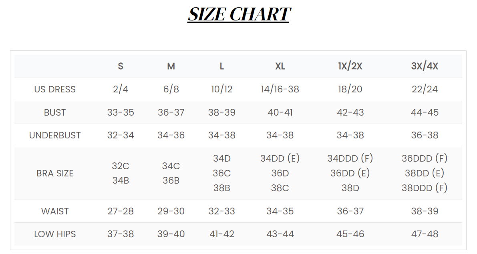This screenshot has height=254, width=477.
Task: Select the M column header
Action: [x=171, y=66]
